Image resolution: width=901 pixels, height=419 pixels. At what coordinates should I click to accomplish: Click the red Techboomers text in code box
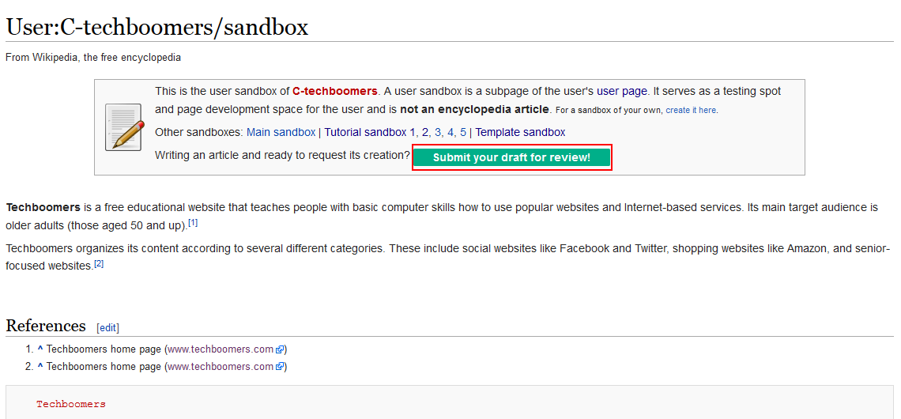(x=71, y=404)
